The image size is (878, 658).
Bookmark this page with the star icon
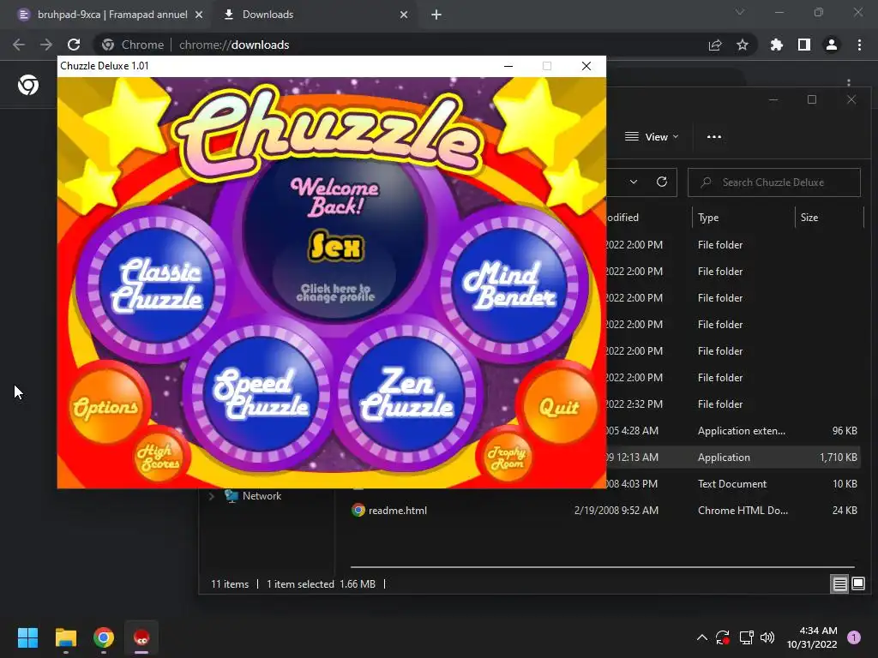(743, 45)
